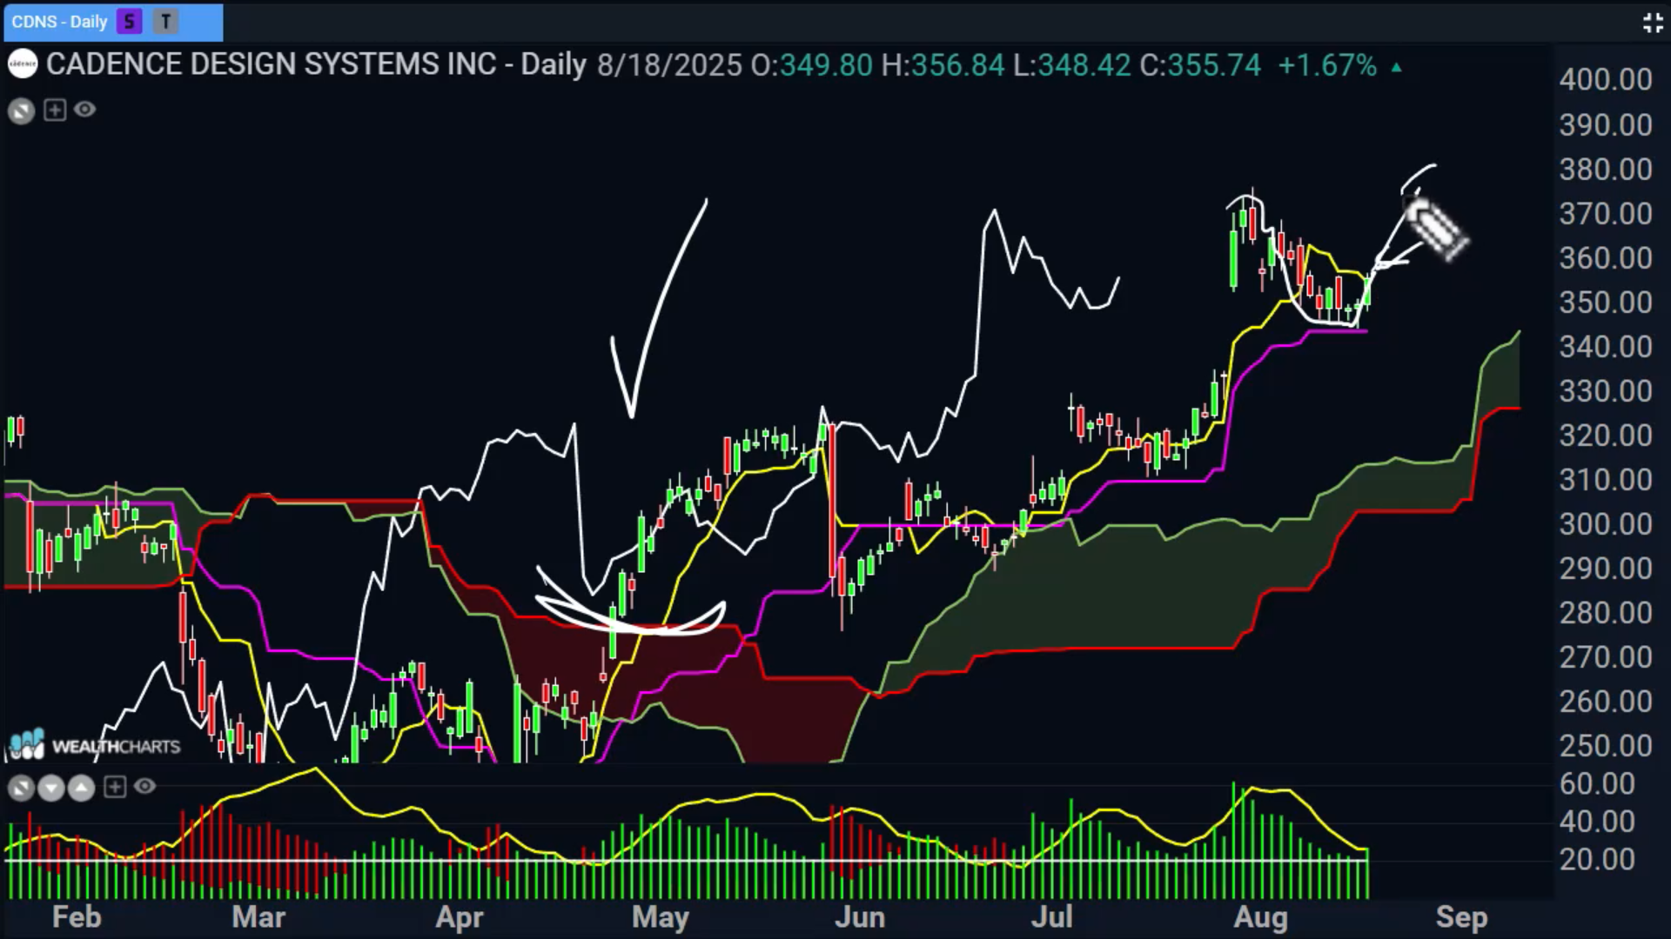1671x939 pixels.
Task: Maximize the lower indicator pane
Action: pyautogui.click(x=21, y=789)
